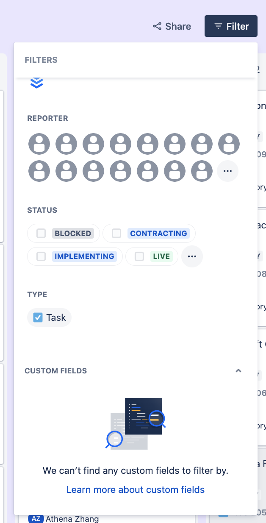
Task: Open Learn more about custom fields link
Action: (x=136, y=490)
